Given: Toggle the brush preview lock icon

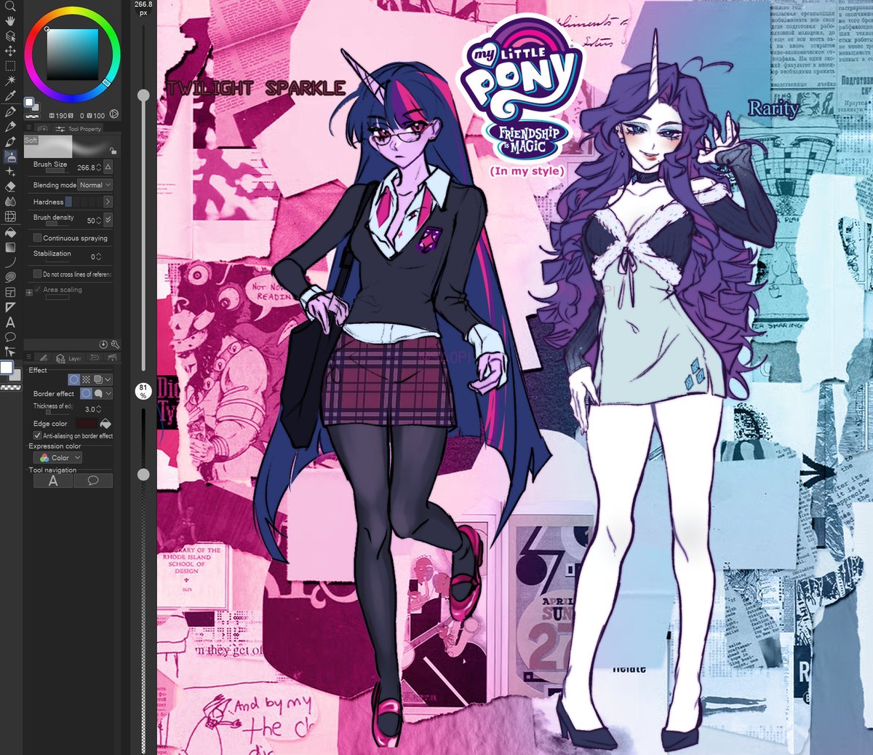Looking at the screenshot, I should 113,151.
